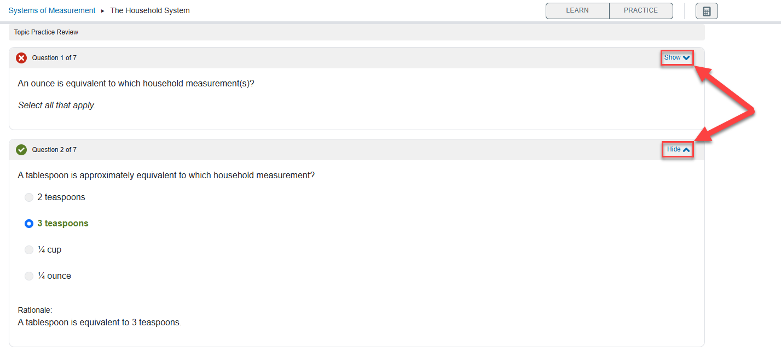Click the Select all that apply instruction
Viewport: 781px width, 351px height.
[56, 106]
